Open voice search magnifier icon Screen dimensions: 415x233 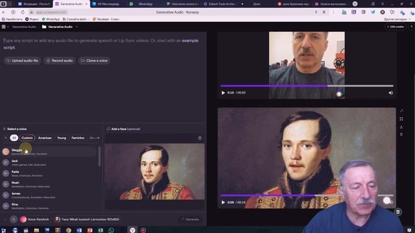pos(6,138)
